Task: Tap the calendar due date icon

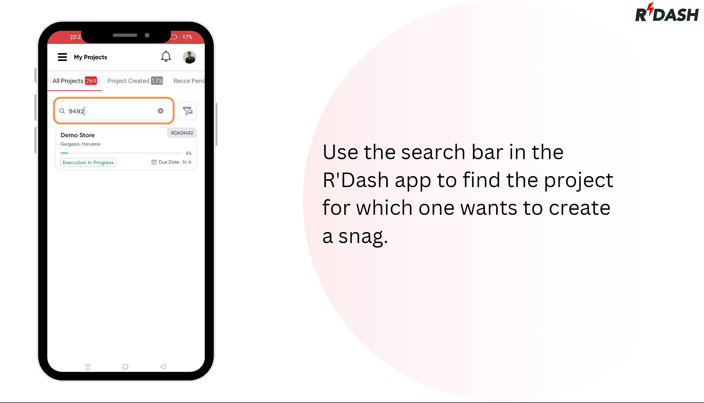Action: tap(154, 162)
